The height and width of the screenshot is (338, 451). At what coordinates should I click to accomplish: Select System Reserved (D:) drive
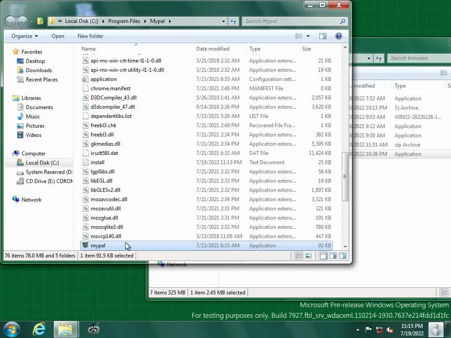point(49,172)
